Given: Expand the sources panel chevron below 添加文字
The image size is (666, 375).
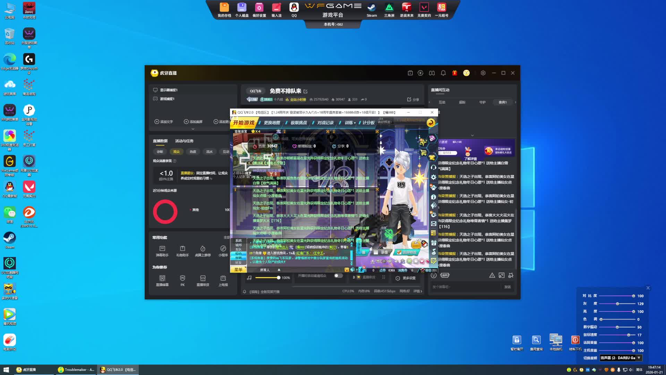Looking at the screenshot, I should click(x=193, y=129).
